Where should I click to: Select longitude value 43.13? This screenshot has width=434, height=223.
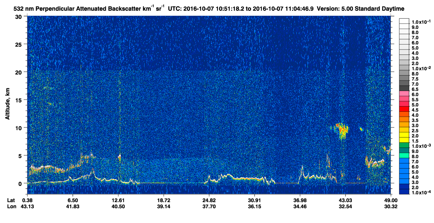(x=27, y=206)
